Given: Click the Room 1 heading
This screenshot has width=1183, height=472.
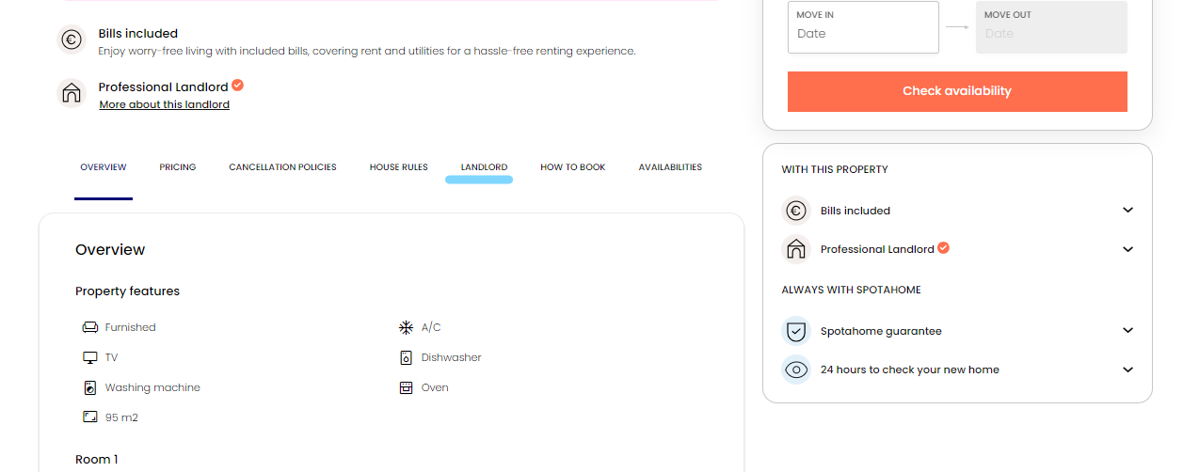Looking at the screenshot, I should (x=97, y=460).
